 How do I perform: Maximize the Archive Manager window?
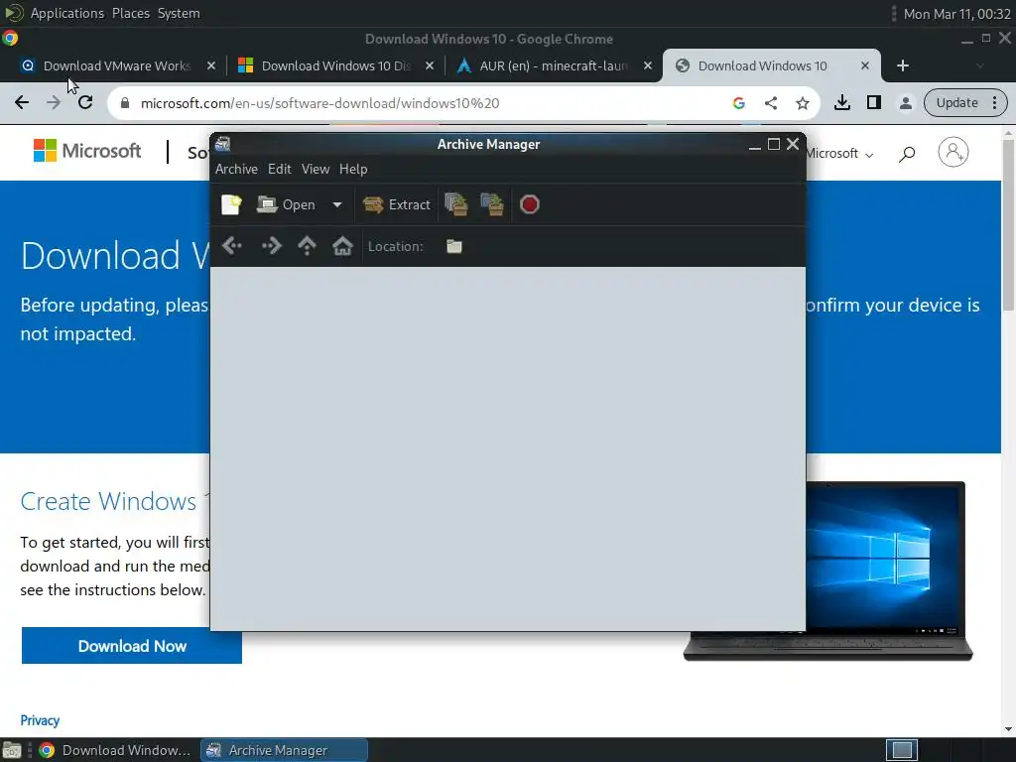(x=774, y=144)
